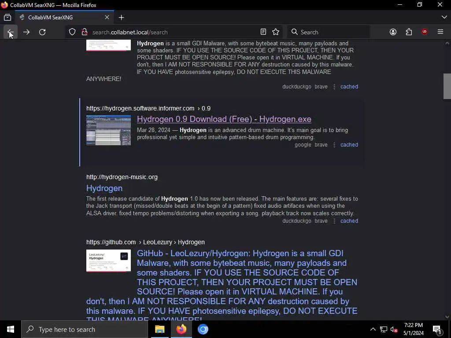Viewport: 451px width, 338px height.
Task: Reload the current page
Action: [x=42, y=32]
